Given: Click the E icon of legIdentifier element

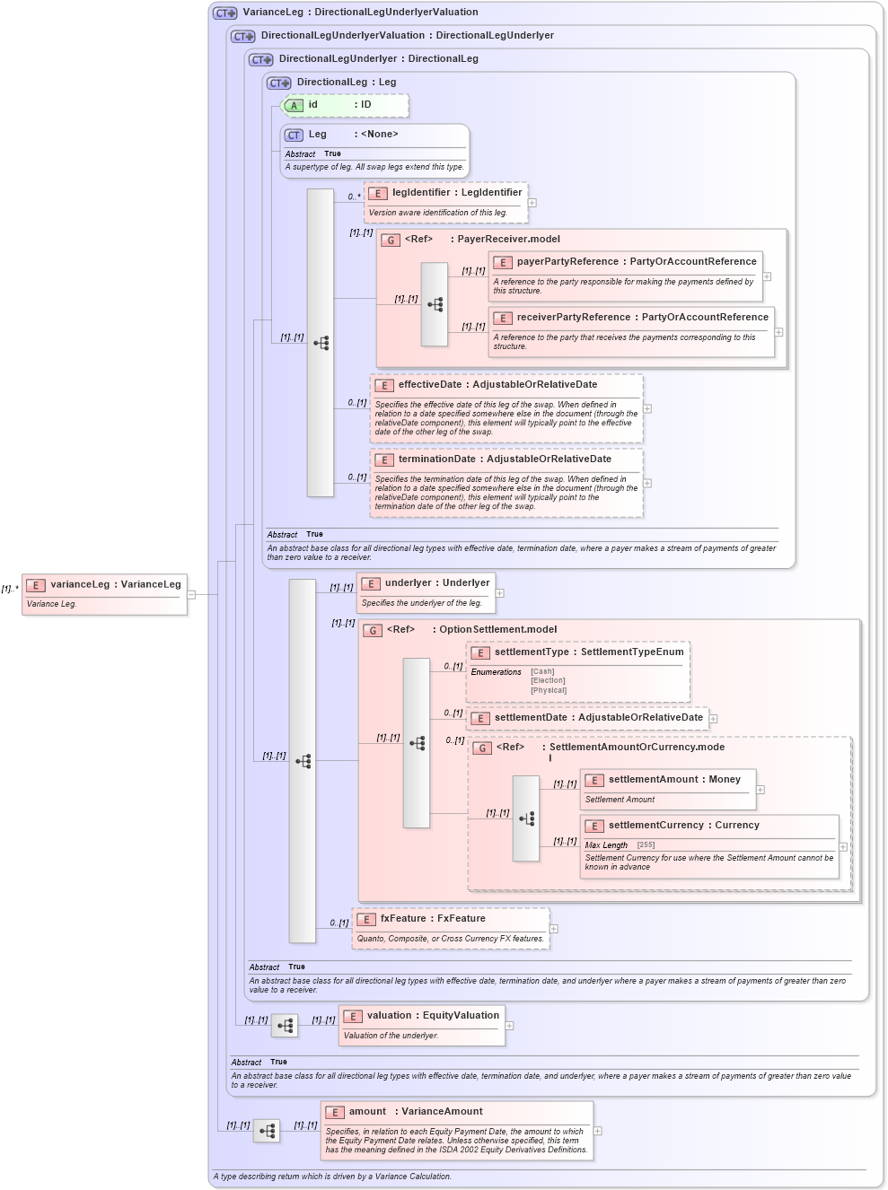Looking at the screenshot, I should coord(378,193).
